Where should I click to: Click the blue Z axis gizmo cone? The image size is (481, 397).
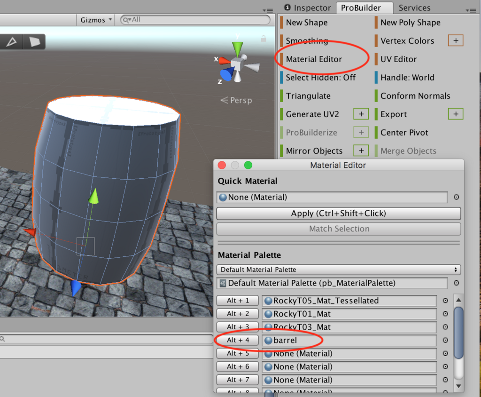(226, 74)
